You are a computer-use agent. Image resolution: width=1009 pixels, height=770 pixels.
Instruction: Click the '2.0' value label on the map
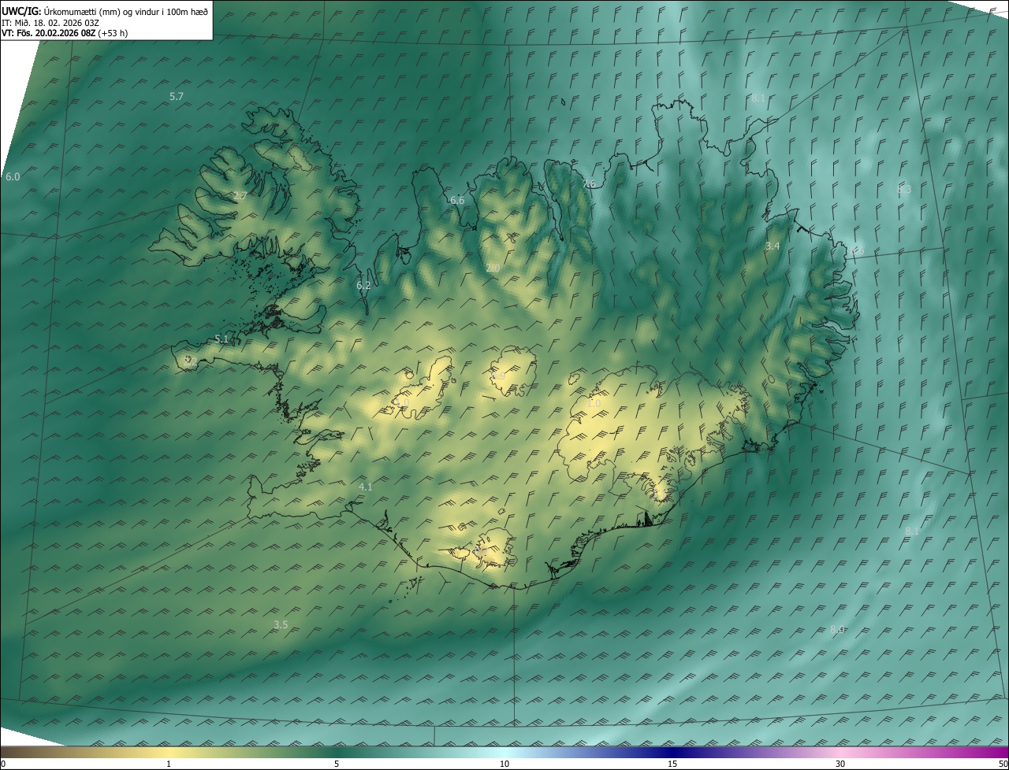[x=493, y=268]
